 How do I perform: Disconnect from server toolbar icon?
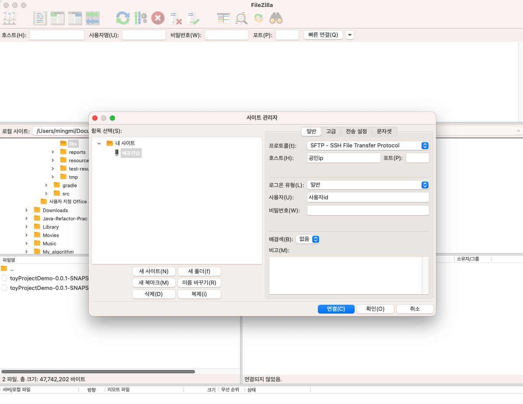pos(175,18)
